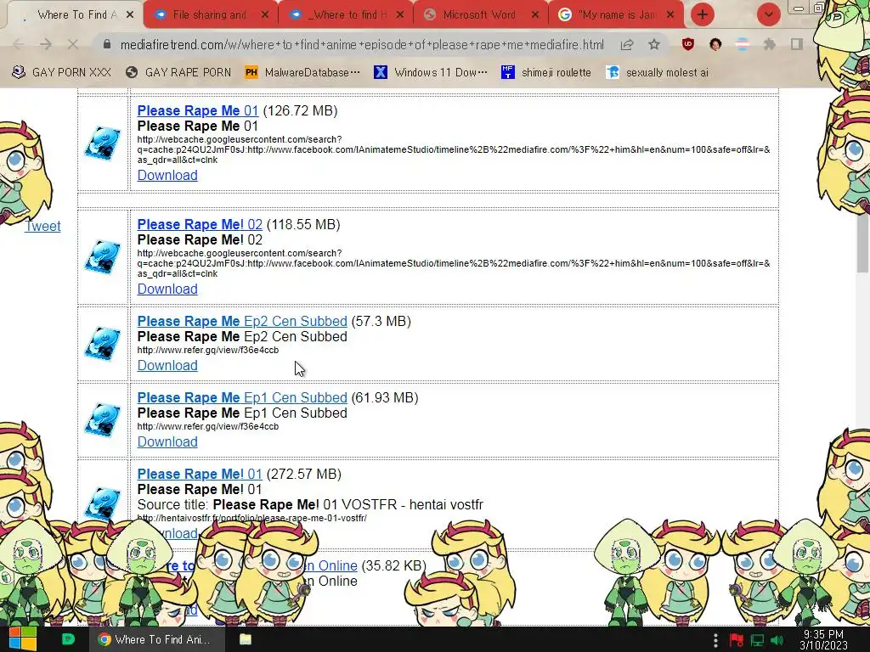This screenshot has width=870, height=652.
Task: Open the "Windows 11 Dow…" bookmark
Action: pos(431,72)
